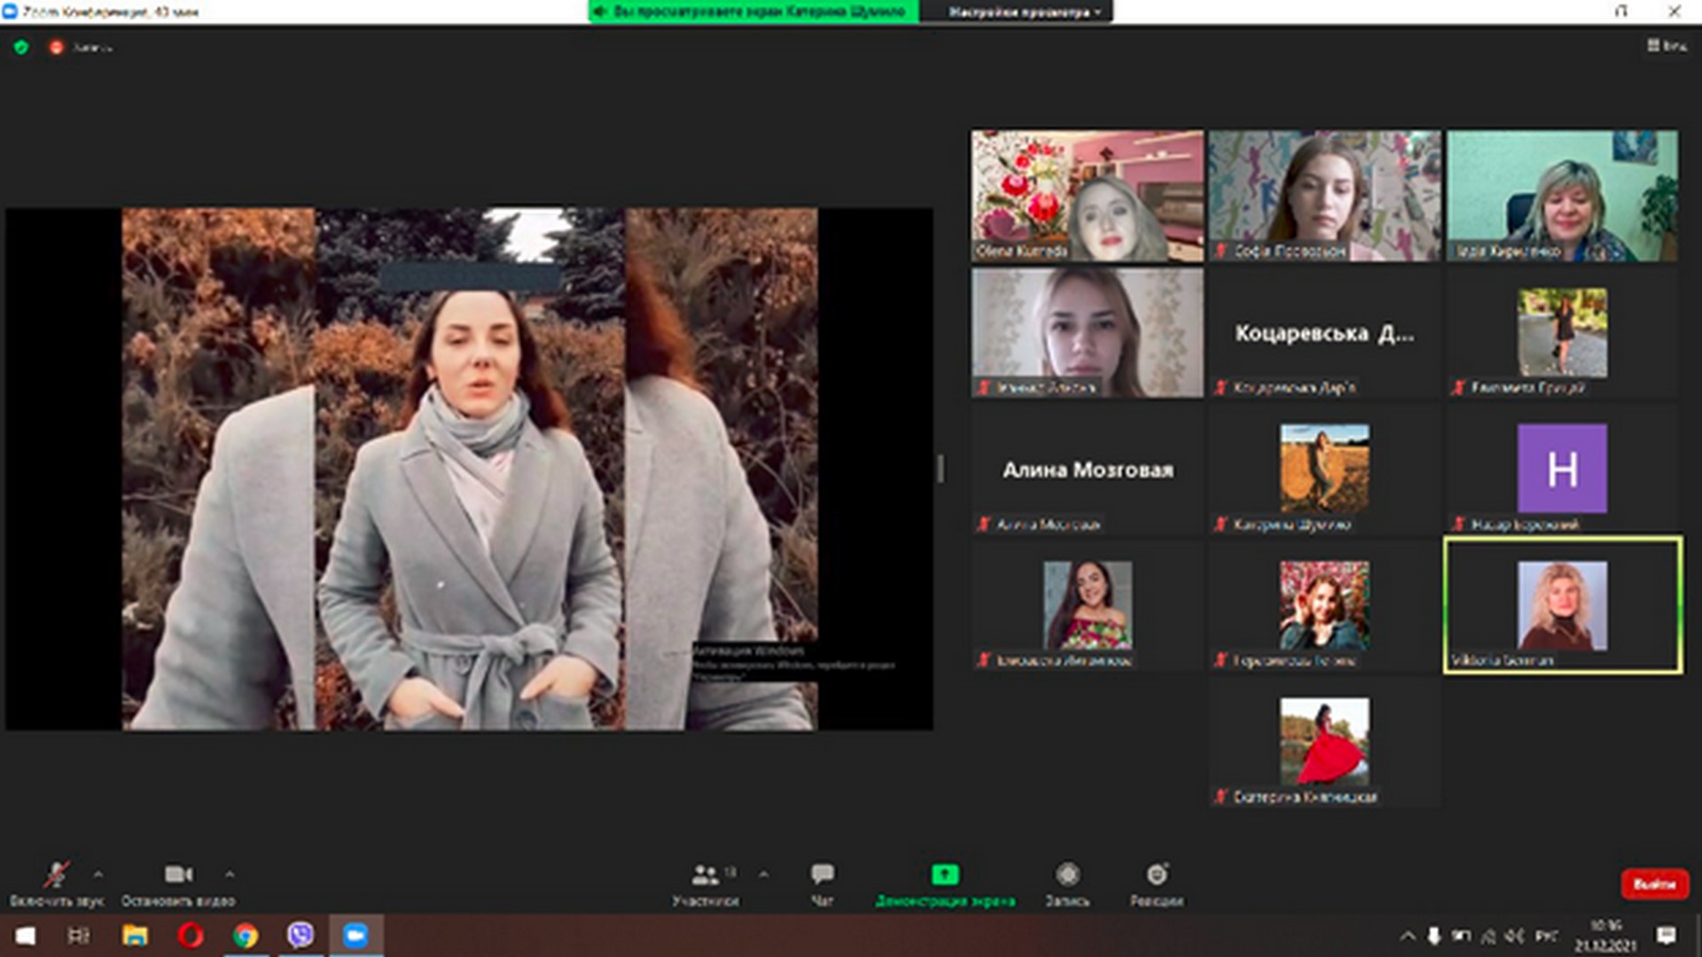Select Viktoria's highlighted participant tile
Screen dimensions: 1702x957
click(x=1563, y=605)
